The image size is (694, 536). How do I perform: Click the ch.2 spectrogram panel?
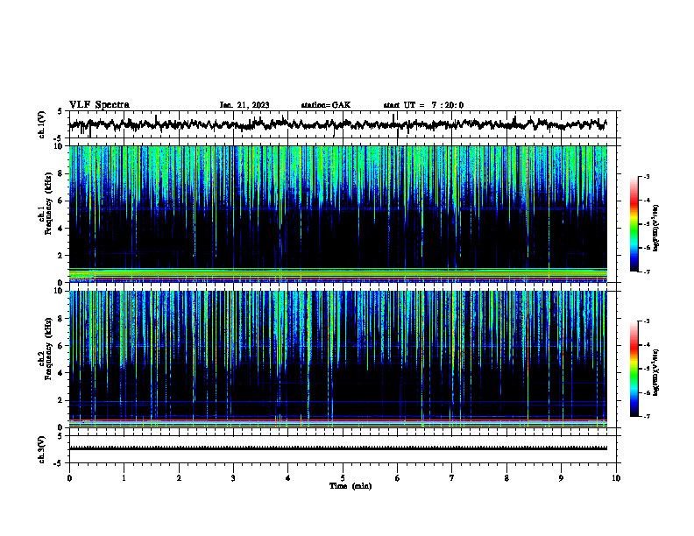click(337, 359)
